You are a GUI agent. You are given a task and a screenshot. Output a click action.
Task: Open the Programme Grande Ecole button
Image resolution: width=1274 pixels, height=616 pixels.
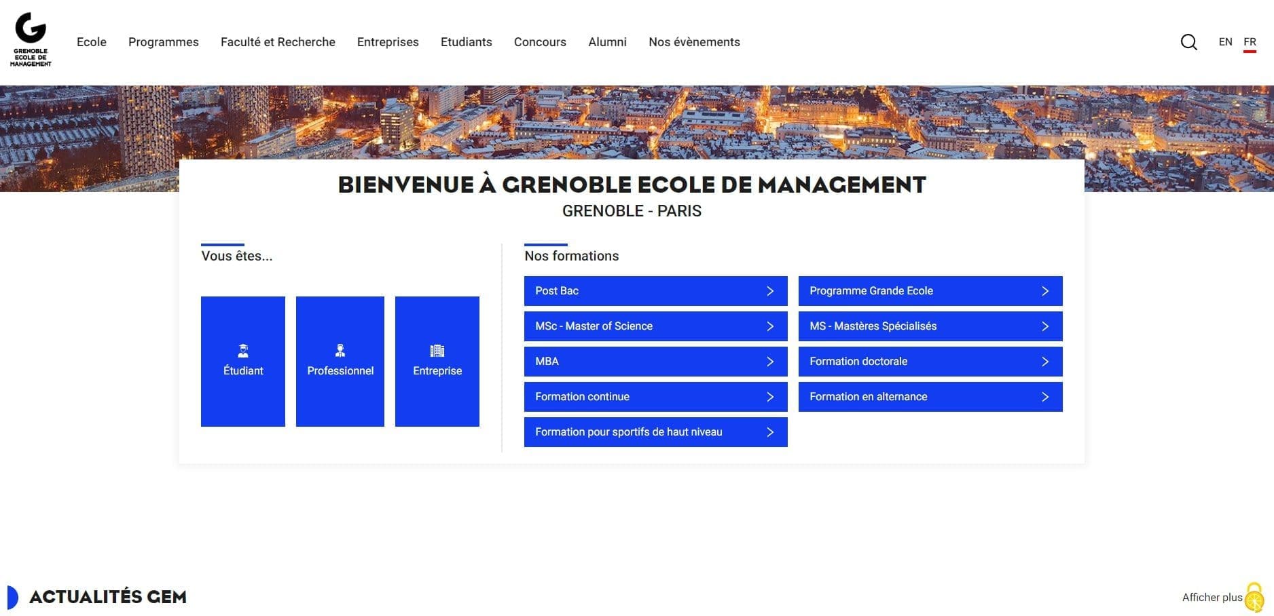[930, 291]
